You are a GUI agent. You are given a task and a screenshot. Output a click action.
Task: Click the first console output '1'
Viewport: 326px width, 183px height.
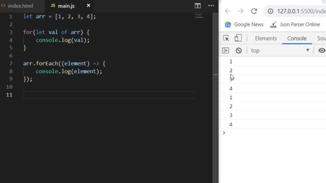click(x=231, y=62)
